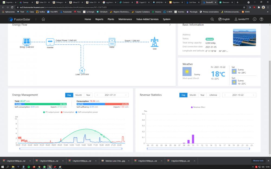The width and height of the screenshot is (271, 169).
Task: Click the FusionSolar logo
Action: pyautogui.click(x=19, y=19)
